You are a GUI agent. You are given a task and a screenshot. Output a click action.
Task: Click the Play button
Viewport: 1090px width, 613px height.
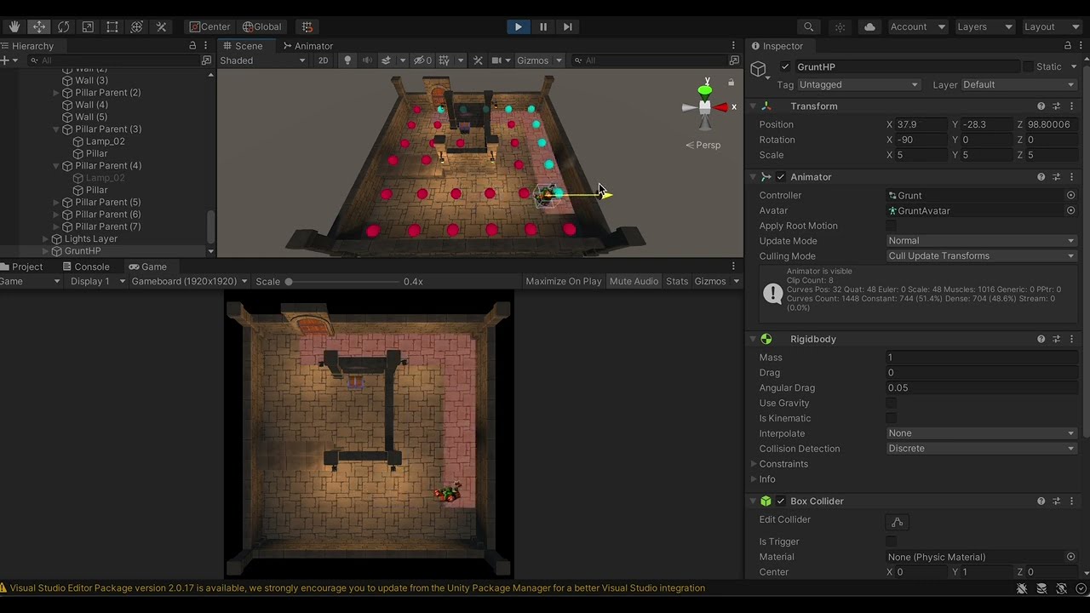(x=518, y=26)
